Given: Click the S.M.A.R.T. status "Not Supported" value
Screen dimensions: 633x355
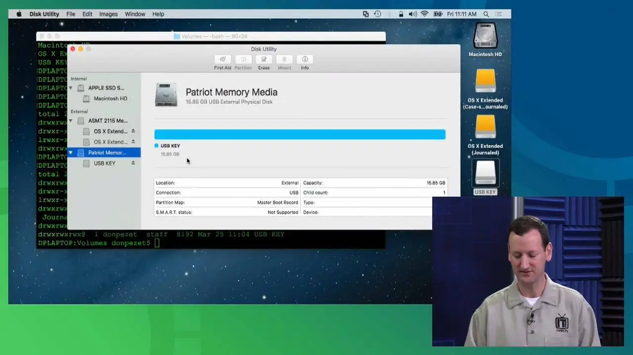Looking at the screenshot, I should click(x=283, y=213).
